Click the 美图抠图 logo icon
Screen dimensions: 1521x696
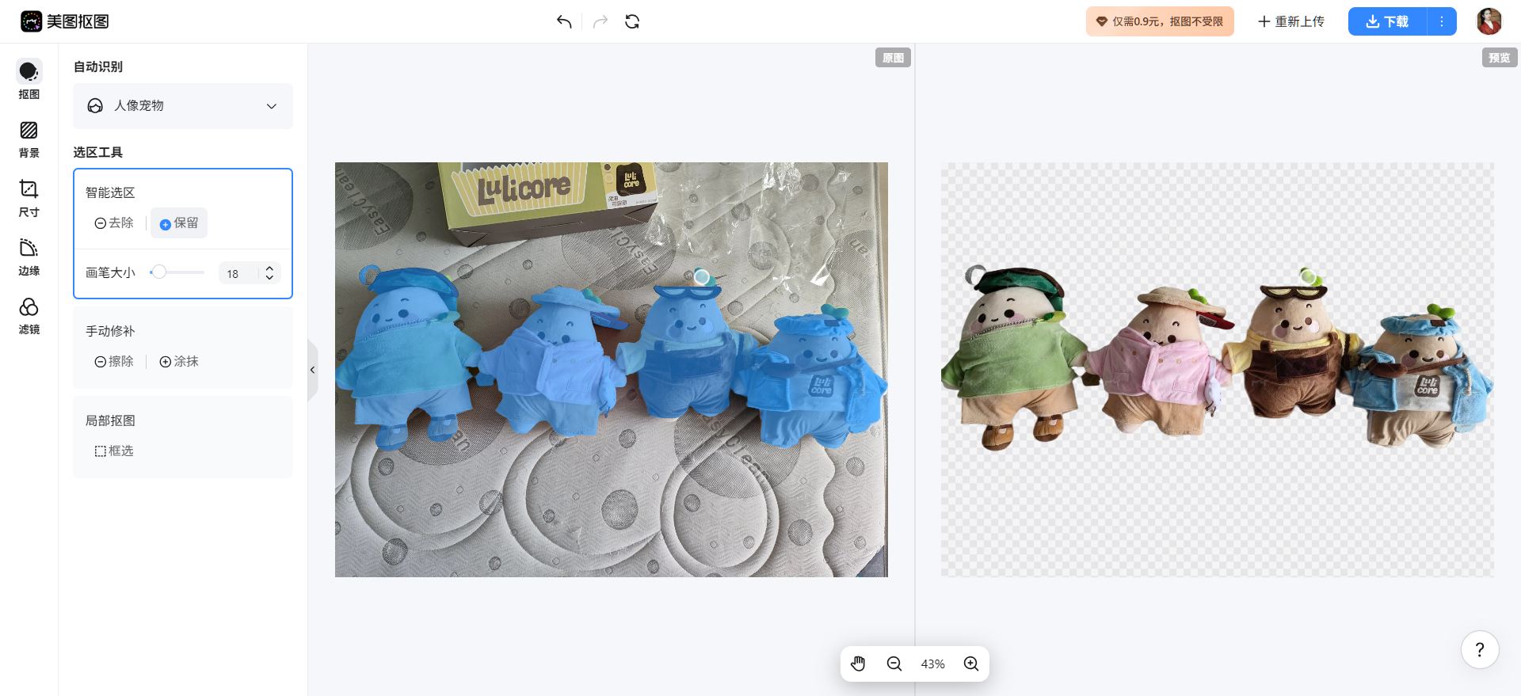click(31, 21)
